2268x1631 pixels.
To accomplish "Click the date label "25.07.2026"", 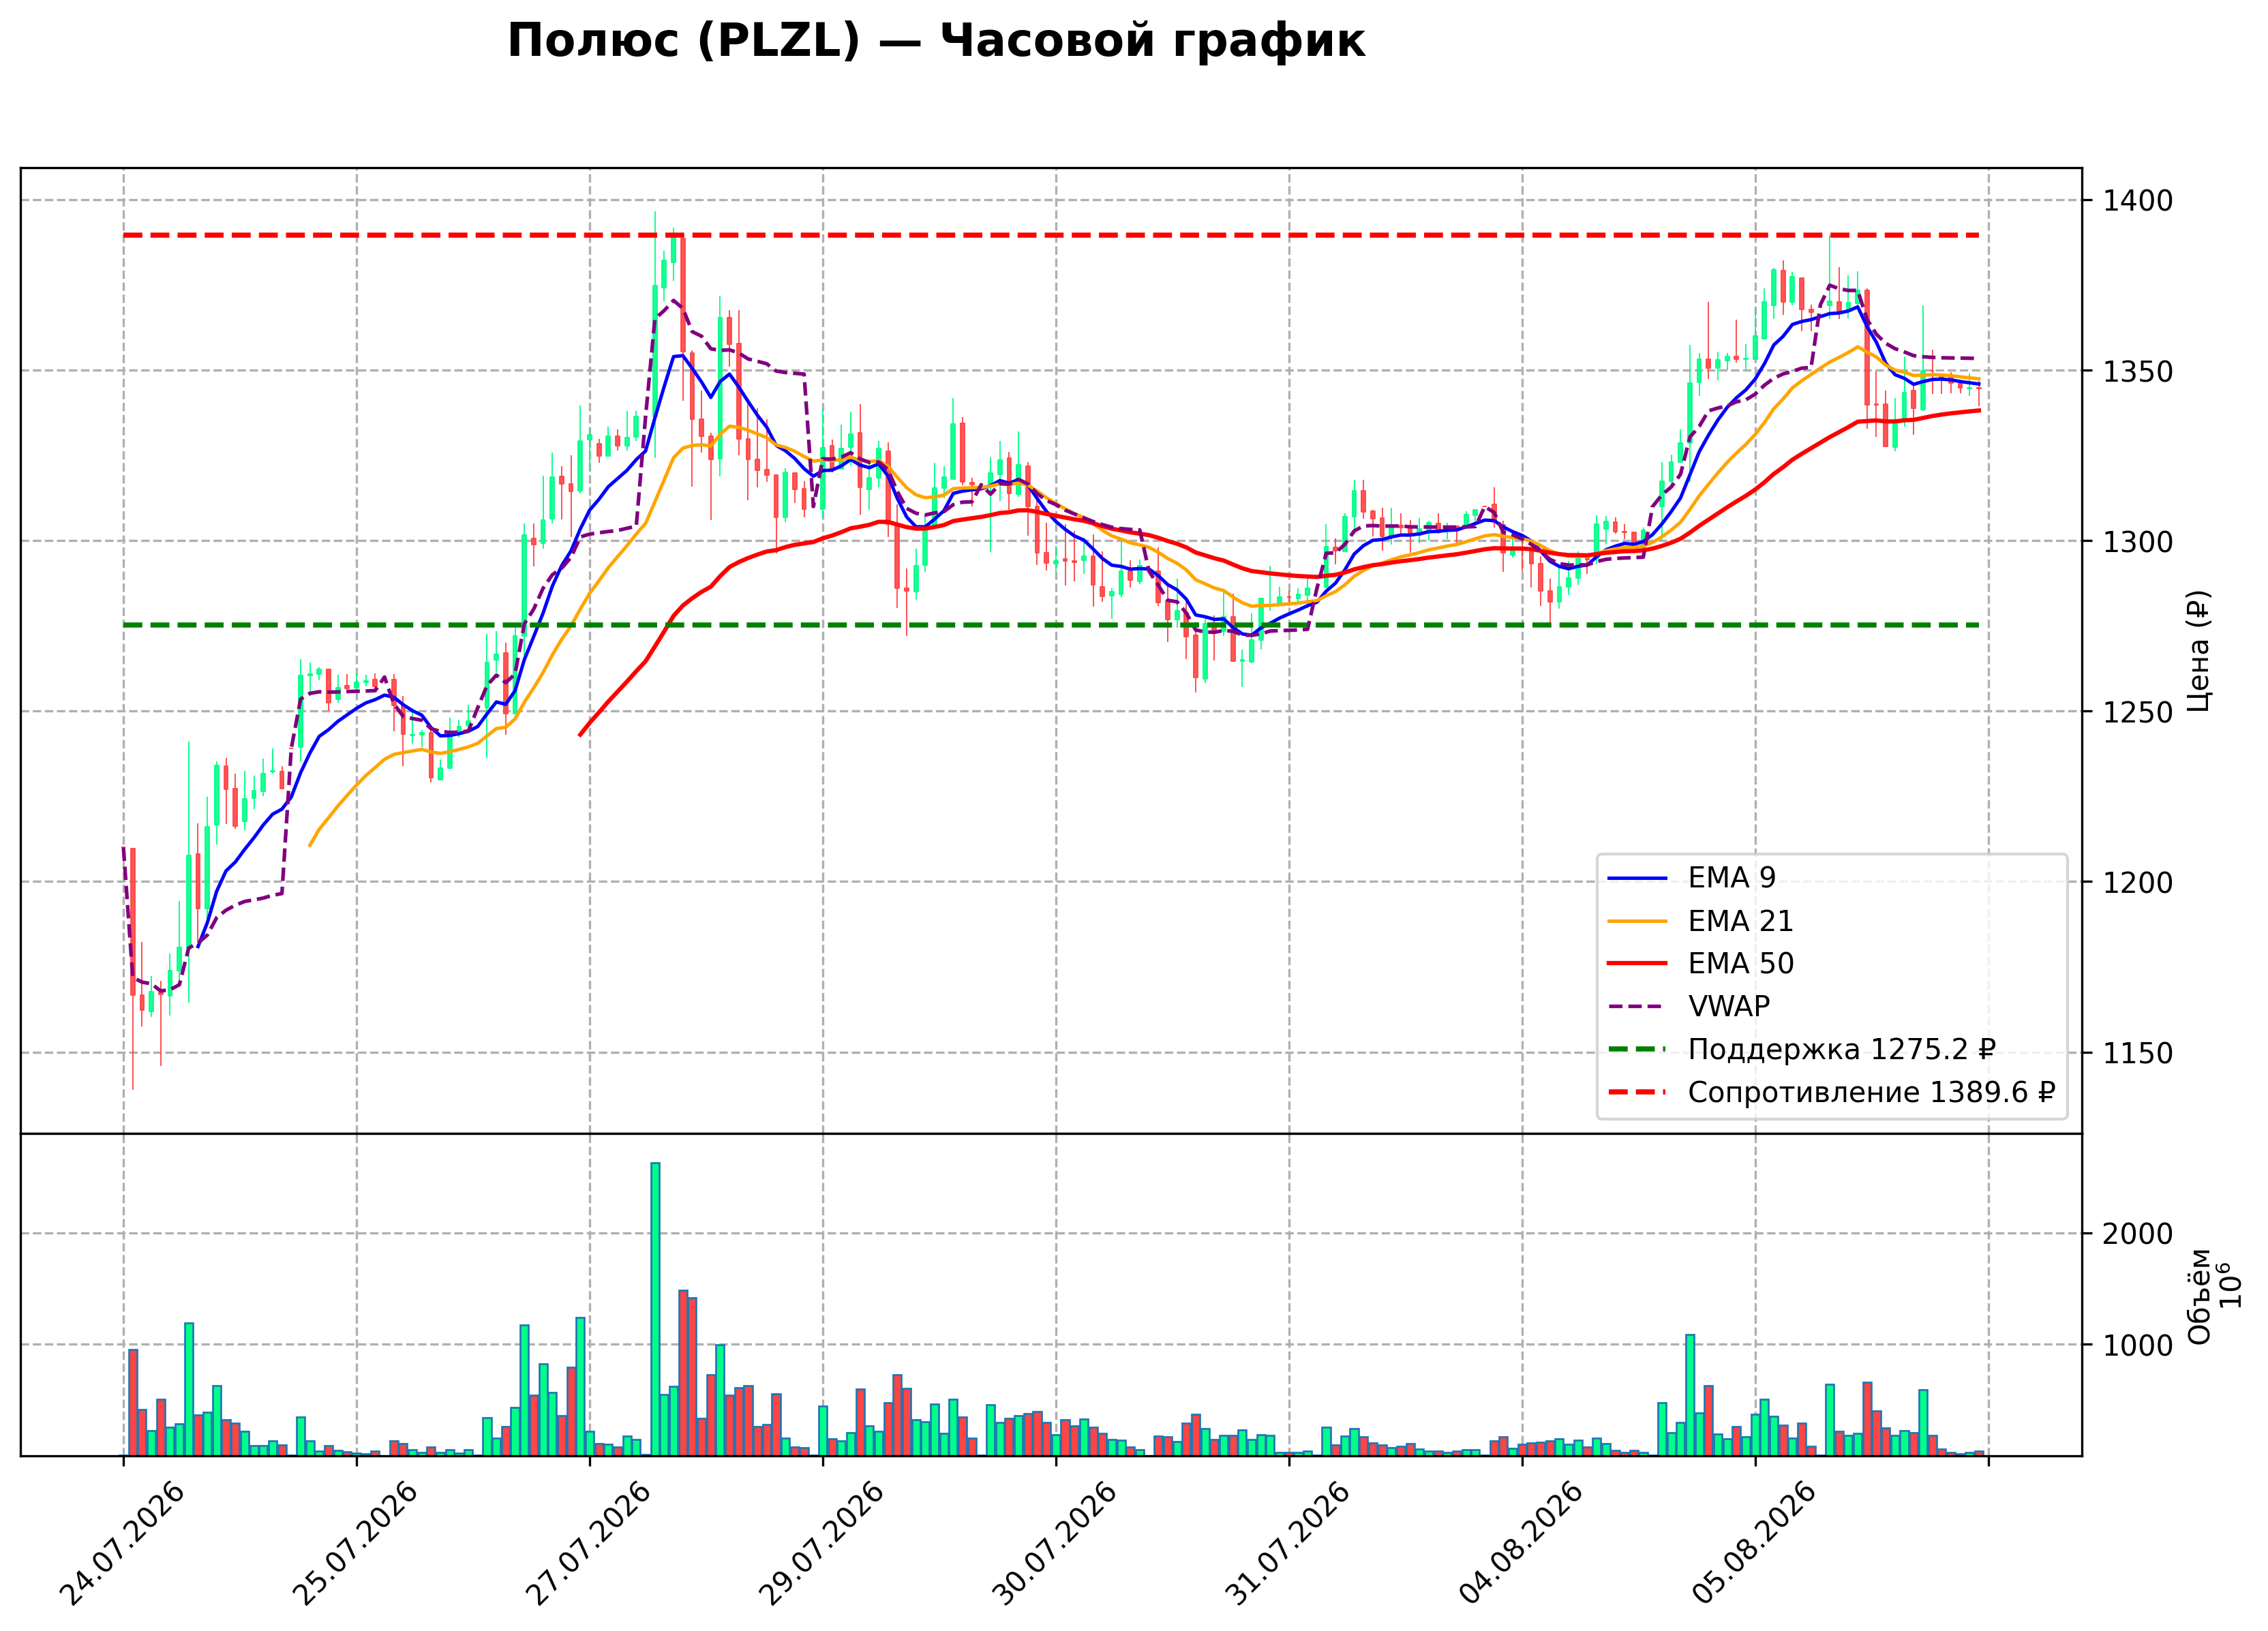I will (355, 1544).
